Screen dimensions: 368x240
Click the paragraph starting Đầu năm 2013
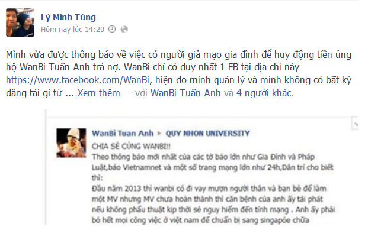pos(213,204)
